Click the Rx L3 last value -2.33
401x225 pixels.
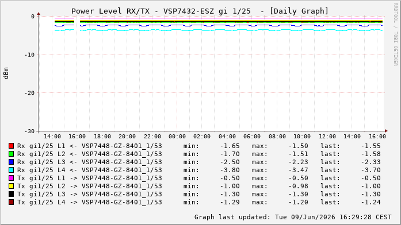click(x=371, y=162)
